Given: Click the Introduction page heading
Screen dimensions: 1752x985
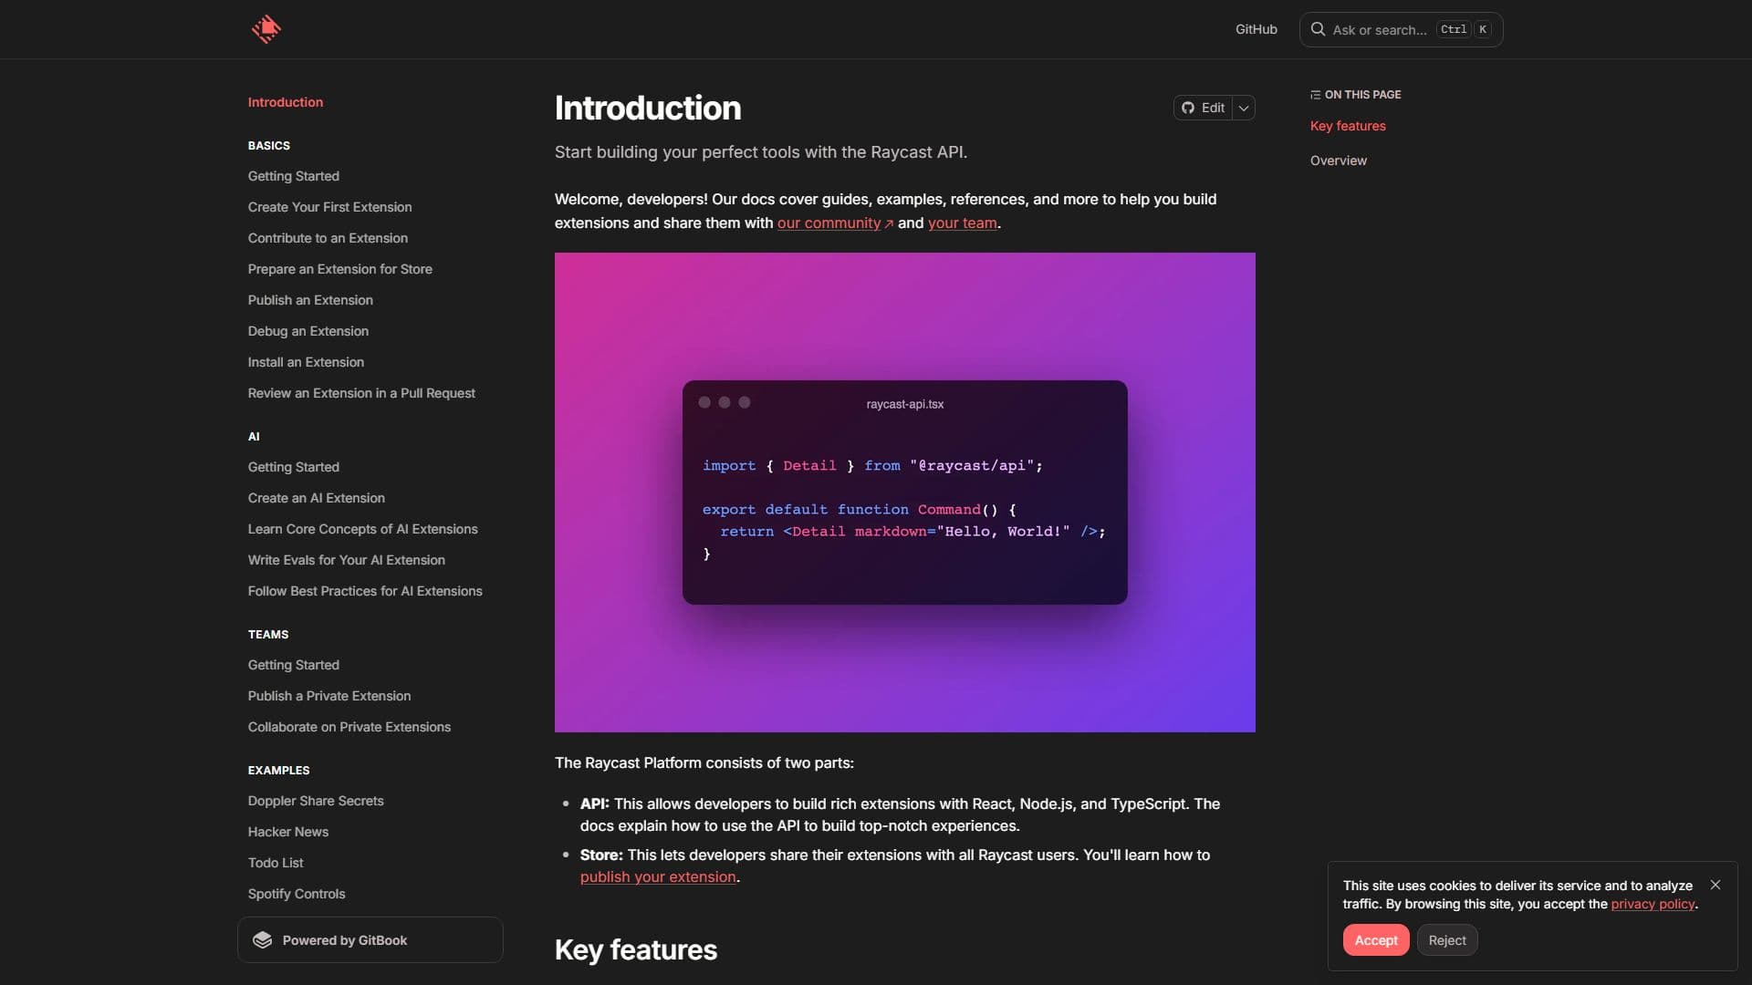Looking at the screenshot, I should (648, 108).
